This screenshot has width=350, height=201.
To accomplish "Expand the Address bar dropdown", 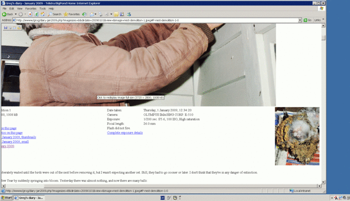I will (300, 20).
